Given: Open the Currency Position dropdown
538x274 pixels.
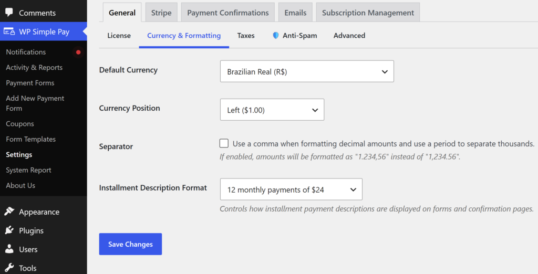Looking at the screenshot, I should pos(272,110).
